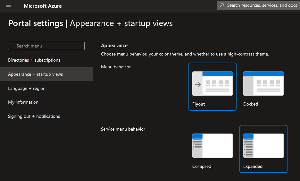Image resolution: width=300 pixels, height=181 pixels.
Task: Go to Microsoft Azure home link
Action: coord(43,6)
